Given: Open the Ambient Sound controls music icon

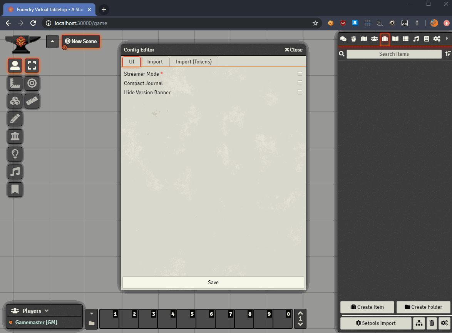Looking at the screenshot, I should tap(15, 172).
